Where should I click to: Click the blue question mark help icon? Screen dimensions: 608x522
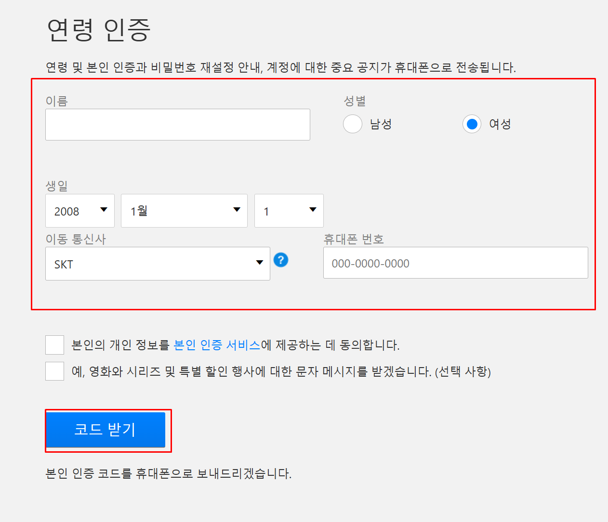coord(281,260)
